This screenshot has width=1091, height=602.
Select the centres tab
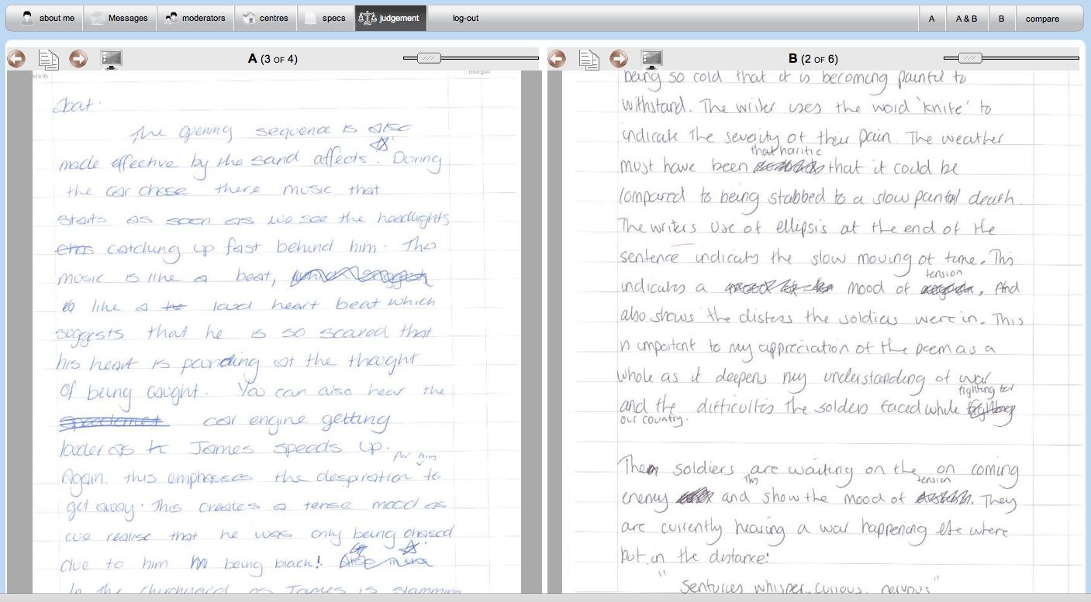click(x=265, y=18)
